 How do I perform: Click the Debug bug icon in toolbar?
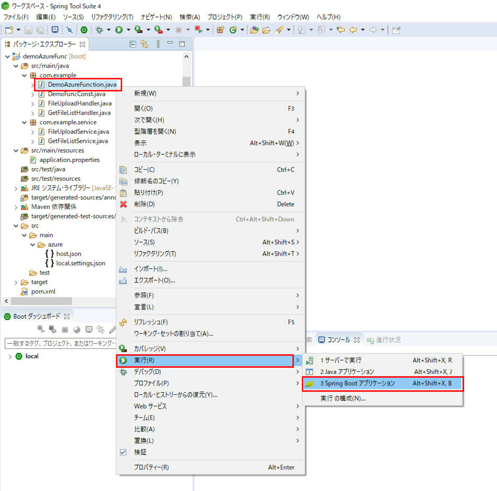100,30
